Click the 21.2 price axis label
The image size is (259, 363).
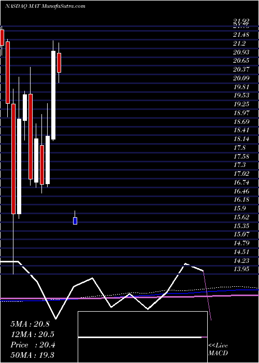click(x=239, y=44)
